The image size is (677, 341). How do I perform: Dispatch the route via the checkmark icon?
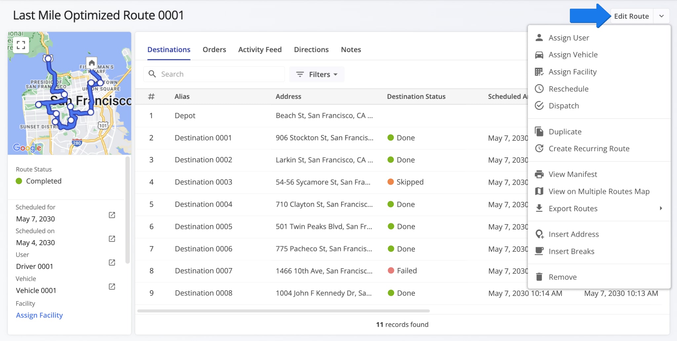pyautogui.click(x=564, y=106)
